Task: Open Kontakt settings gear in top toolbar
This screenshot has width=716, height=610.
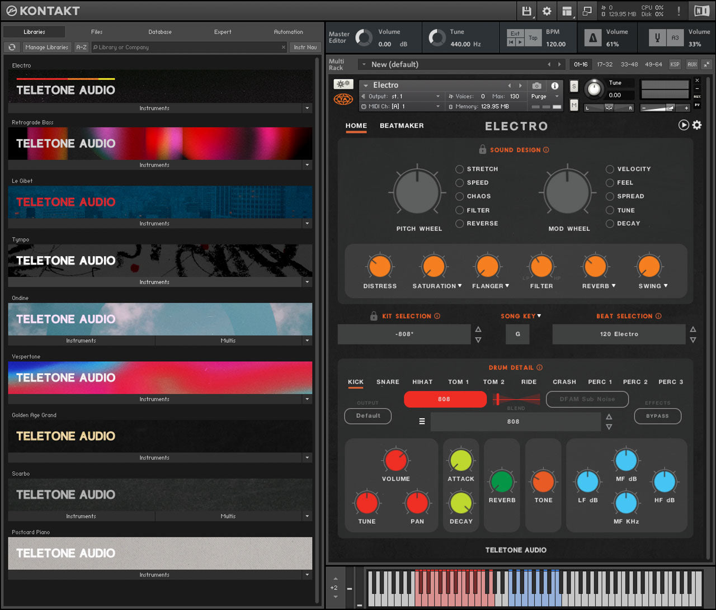Action: click(547, 11)
